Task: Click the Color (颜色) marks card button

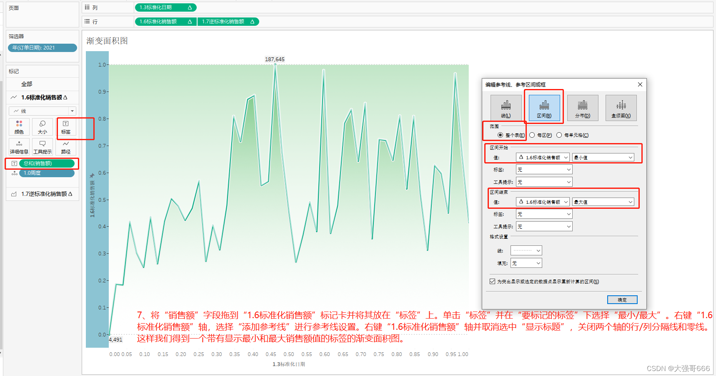Action: [x=19, y=127]
